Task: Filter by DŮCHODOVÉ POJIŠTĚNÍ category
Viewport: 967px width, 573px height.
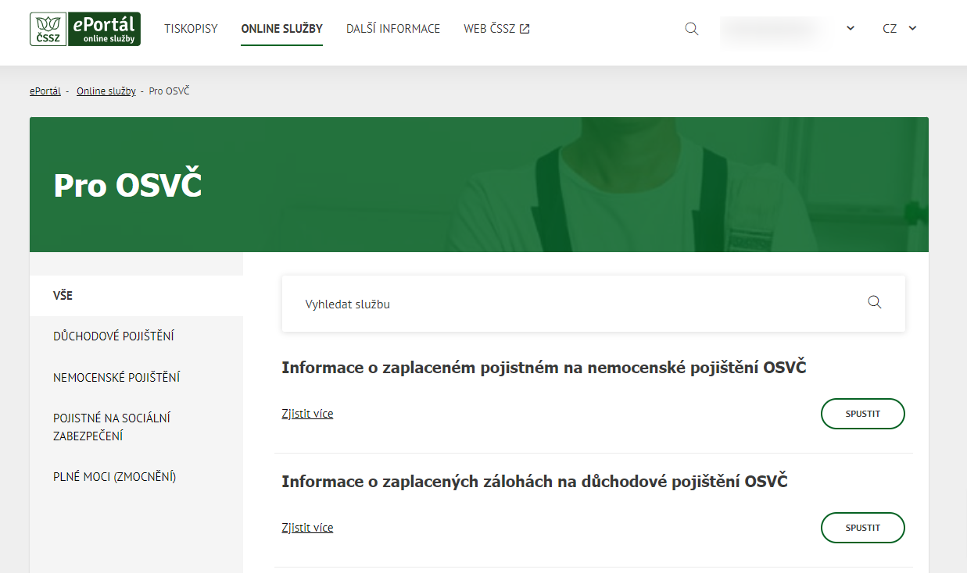Action: click(113, 336)
